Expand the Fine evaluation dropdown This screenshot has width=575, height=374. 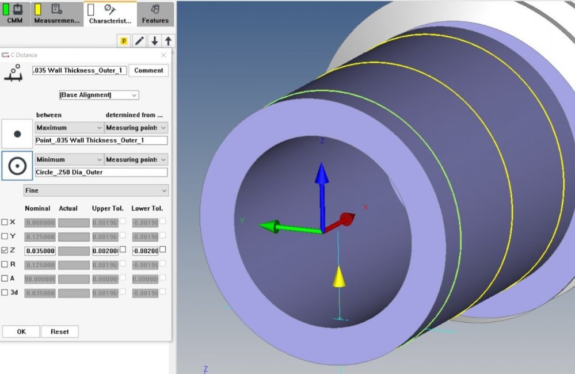click(x=96, y=190)
